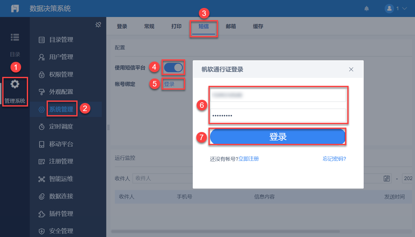Click the 帐号绑定 登录 link
The height and width of the screenshot is (237, 415).
point(169,84)
